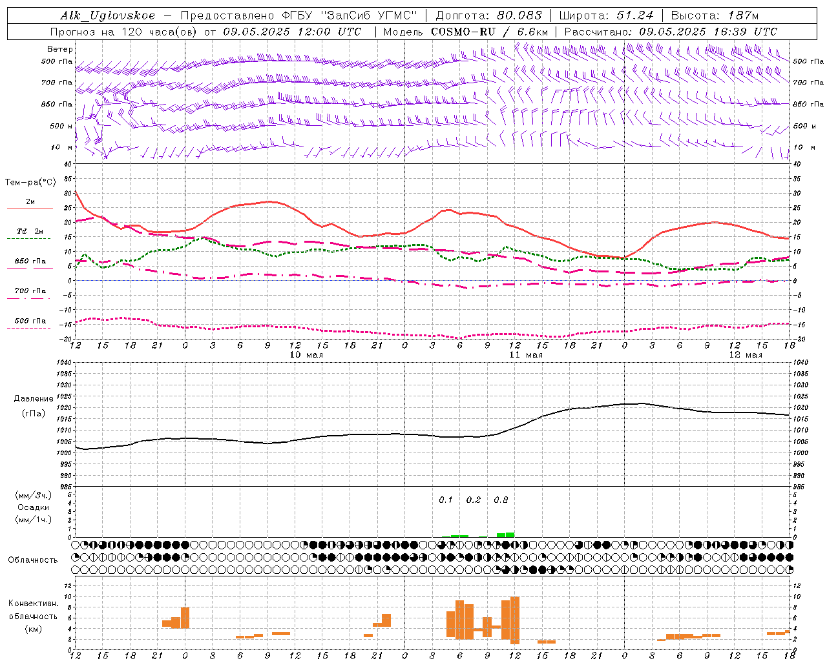Click the (гПа) pressure unit label
This screenshot has height=661, width=827.
click(x=34, y=414)
